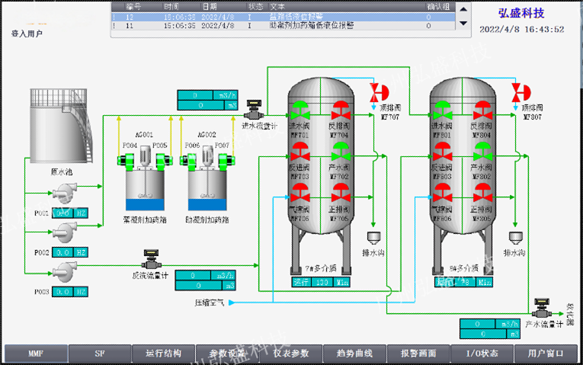
Task: Open the 运行结构 tab
Action: 164,354
